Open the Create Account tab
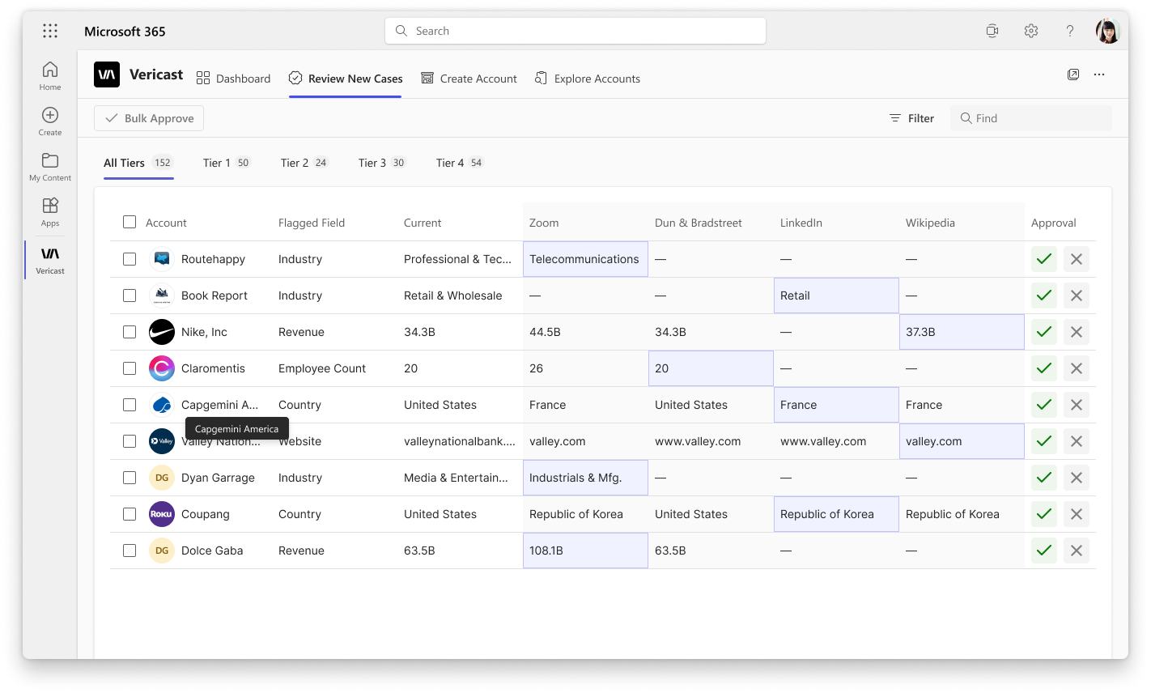The height and width of the screenshot is (693, 1151). point(469,79)
